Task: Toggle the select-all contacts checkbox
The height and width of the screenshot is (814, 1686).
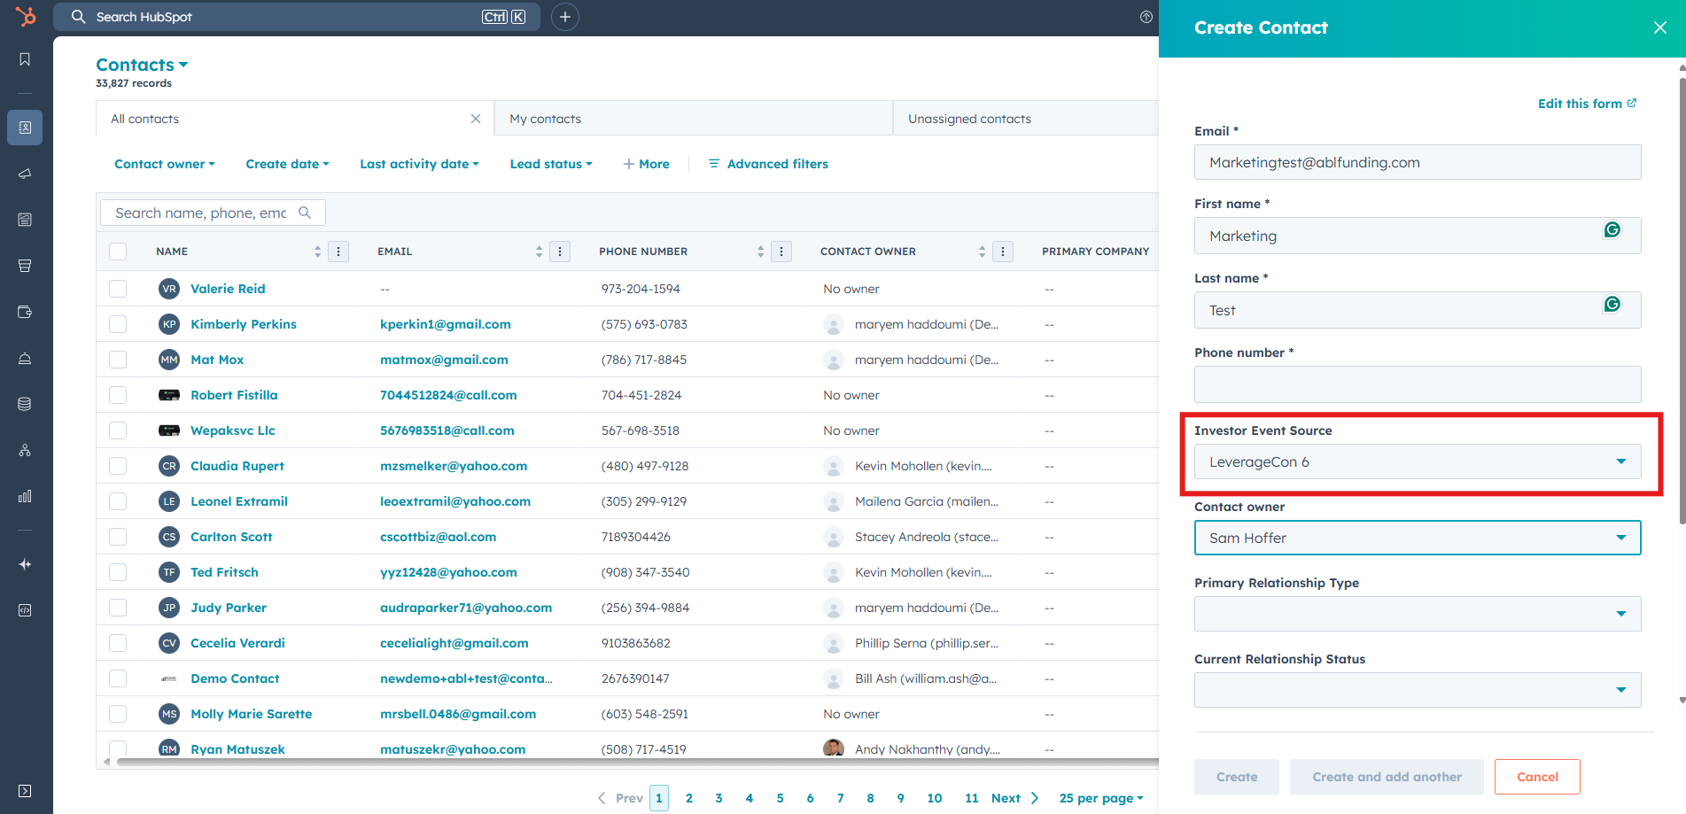Action: 118,252
